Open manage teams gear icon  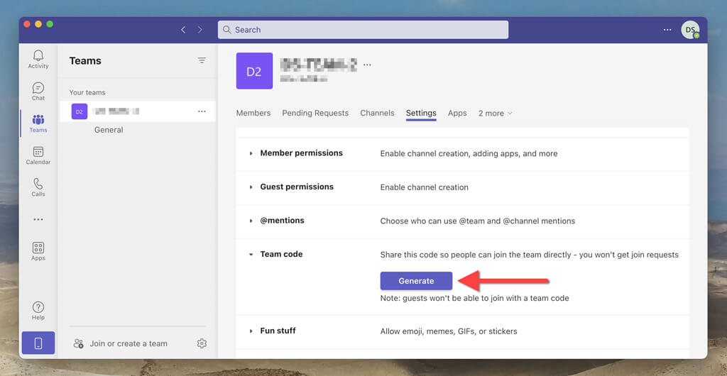[202, 343]
